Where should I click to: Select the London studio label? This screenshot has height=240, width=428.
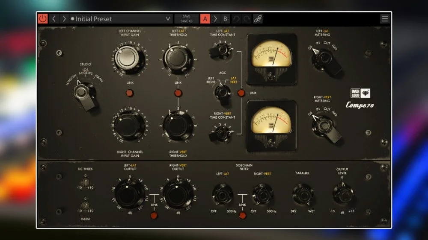coord(71,79)
